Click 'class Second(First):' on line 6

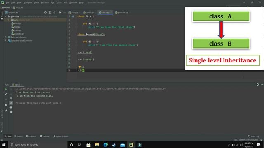[91, 35]
